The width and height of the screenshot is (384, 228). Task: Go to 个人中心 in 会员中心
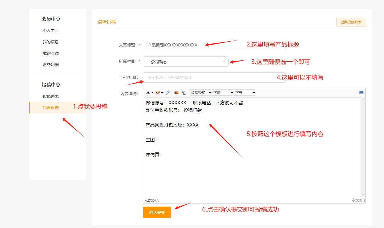pos(50,30)
